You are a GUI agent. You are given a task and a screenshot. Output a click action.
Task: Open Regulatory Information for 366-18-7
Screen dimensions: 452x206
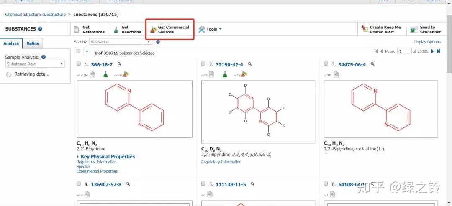pos(97,162)
